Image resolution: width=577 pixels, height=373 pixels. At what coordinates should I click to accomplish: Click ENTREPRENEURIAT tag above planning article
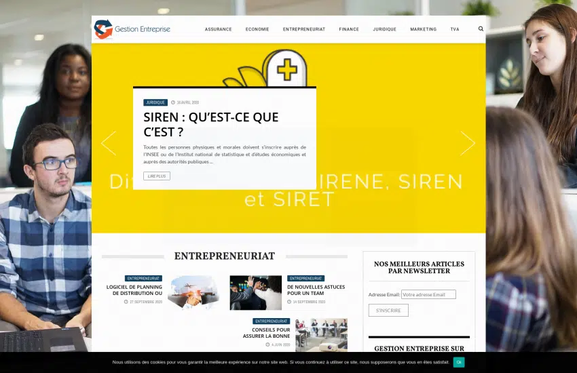[x=143, y=279]
